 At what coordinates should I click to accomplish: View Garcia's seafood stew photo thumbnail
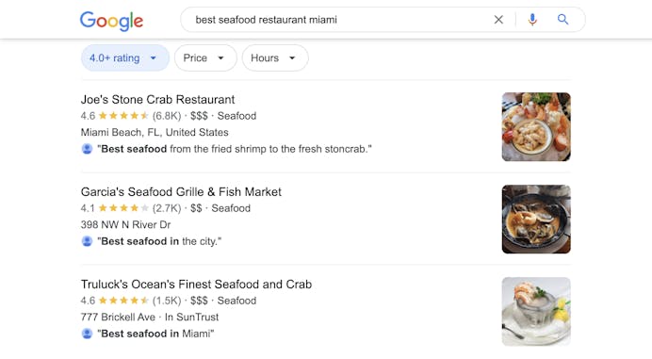pos(536,220)
